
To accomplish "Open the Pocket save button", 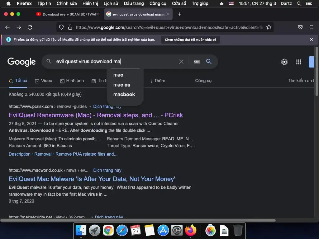I will point(300,27).
